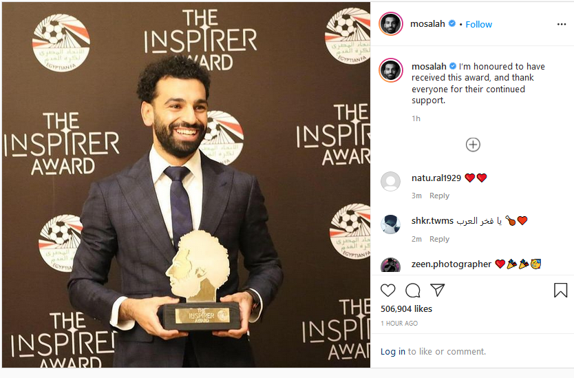This screenshot has height=378, width=574.
Task: Reply to natu.ral1929 comment
Action: 439,196
